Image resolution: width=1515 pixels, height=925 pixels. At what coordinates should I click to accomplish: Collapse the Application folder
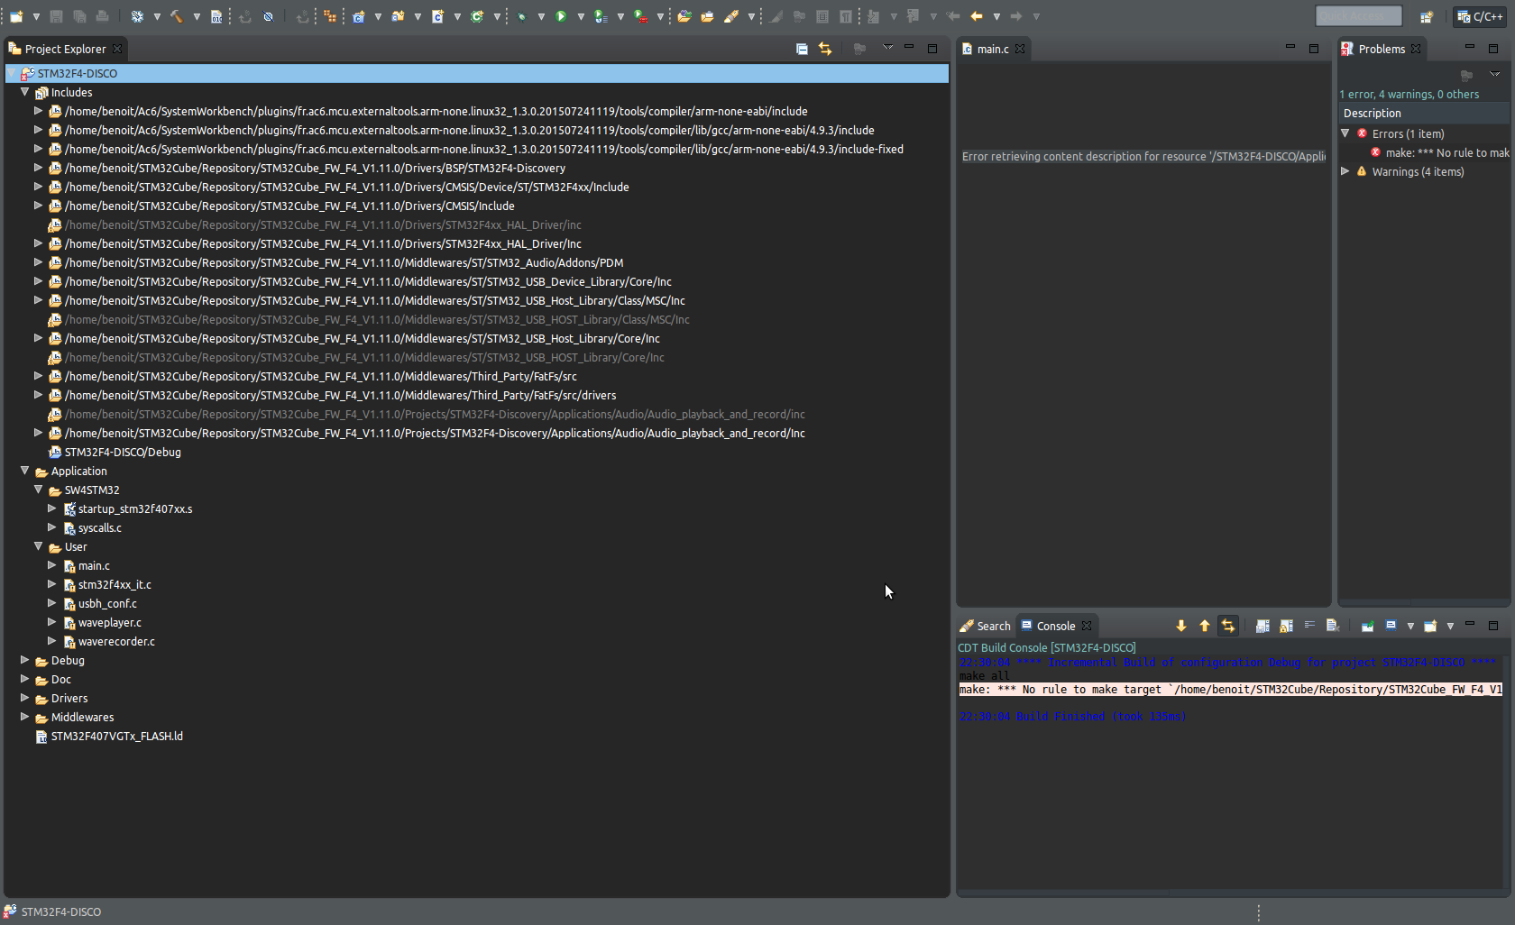[25, 471]
